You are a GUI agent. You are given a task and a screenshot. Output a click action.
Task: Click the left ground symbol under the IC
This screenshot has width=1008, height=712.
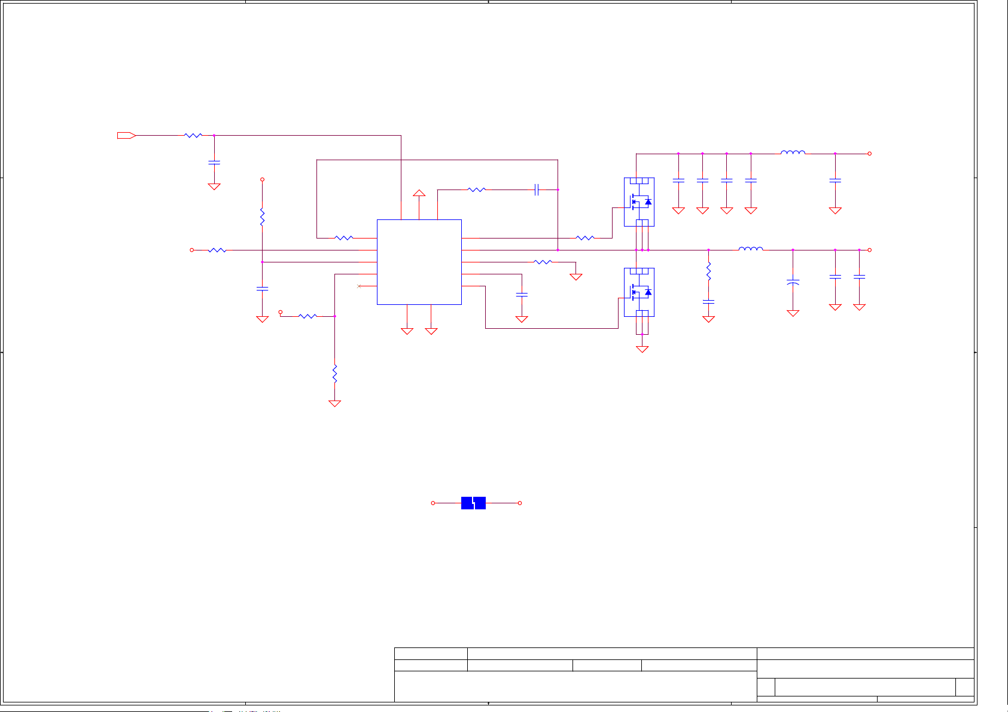click(x=407, y=331)
